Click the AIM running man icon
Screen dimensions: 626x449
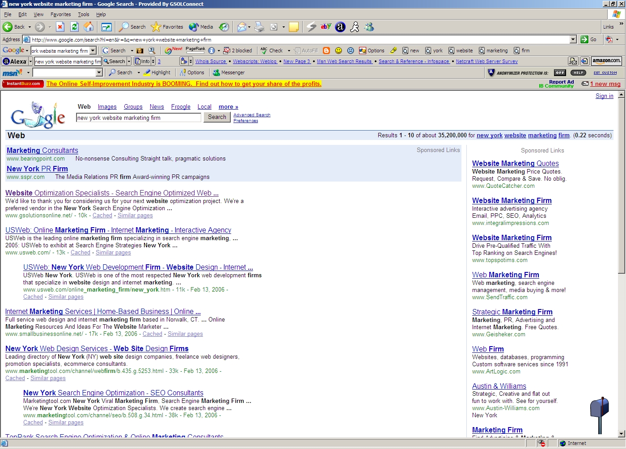(x=355, y=27)
